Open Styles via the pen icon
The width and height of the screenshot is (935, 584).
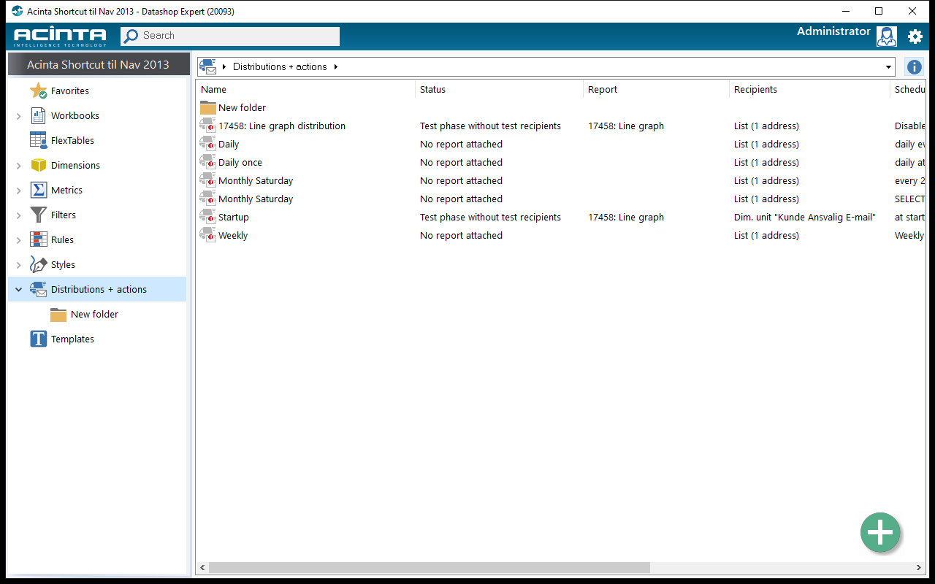(x=38, y=265)
